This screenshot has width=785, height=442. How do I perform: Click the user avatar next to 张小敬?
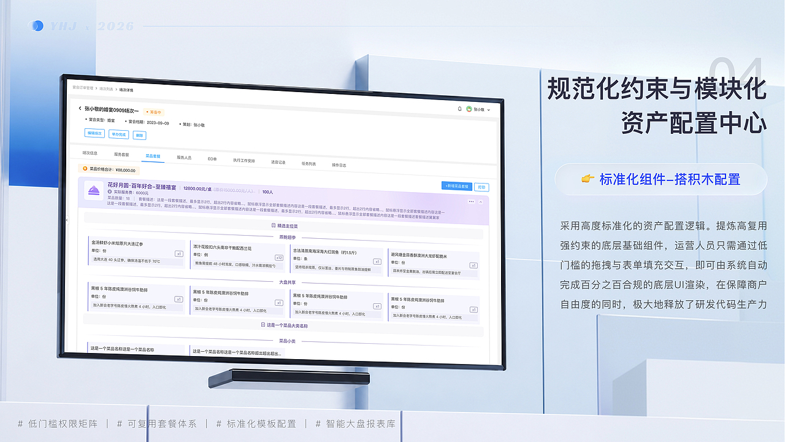tap(469, 109)
